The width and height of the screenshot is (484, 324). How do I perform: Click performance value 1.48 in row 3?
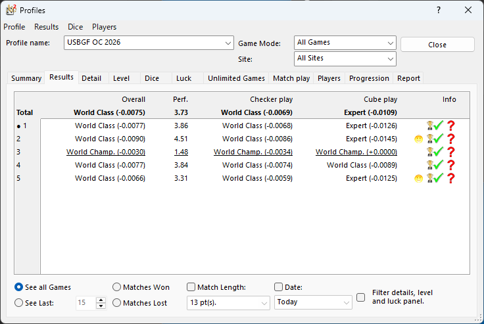tap(181, 152)
